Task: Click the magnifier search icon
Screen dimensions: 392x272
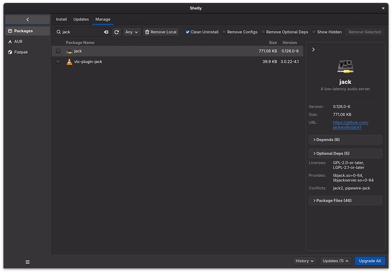Action: click(59, 32)
